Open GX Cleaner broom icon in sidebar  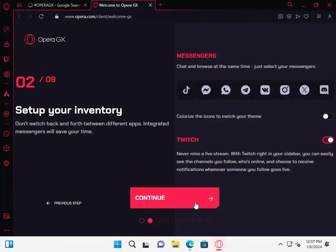(x=7, y=44)
